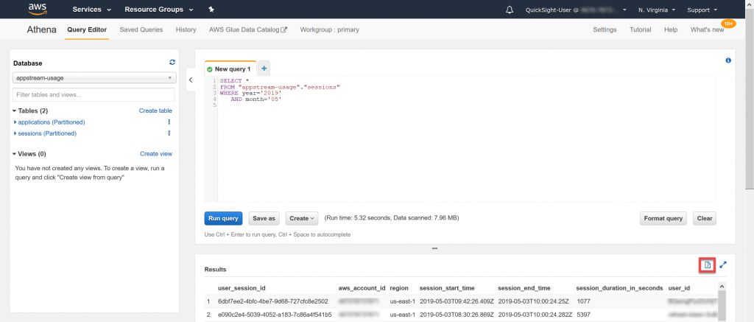The image size is (754, 322).
Task: Click the Create view link
Action: click(x=156, y=154)
